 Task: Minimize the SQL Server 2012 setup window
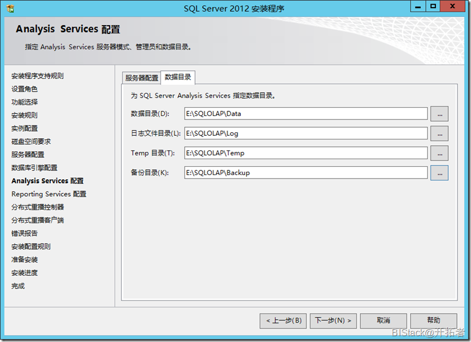pos(418,6)
